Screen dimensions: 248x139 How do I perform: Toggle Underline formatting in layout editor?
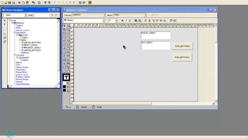(x=130, y=20)
